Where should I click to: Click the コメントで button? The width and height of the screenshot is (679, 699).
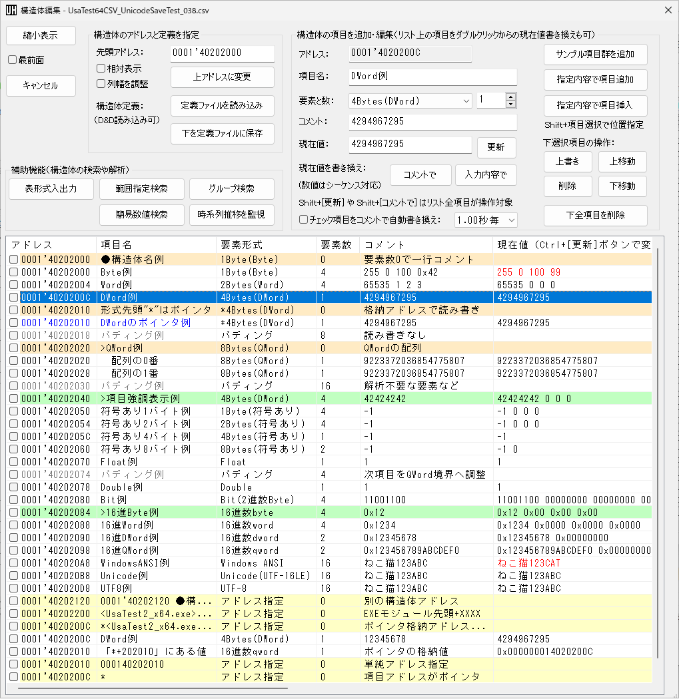(x=420, y=175)
